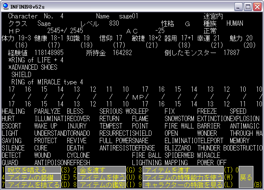Click the LIGHT spell name
This screenshot has width=264, height=190.
(x=10, y=133)
